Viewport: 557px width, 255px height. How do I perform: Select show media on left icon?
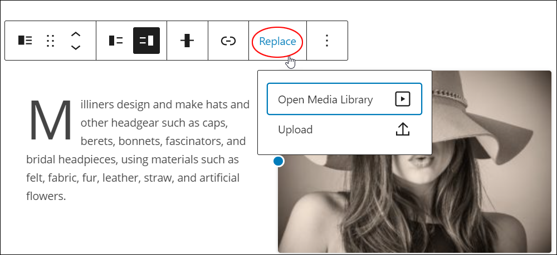[116, 41]
